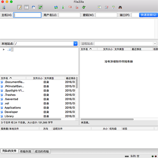Click the 用户名(U) username field

click(x=70, y=15)
